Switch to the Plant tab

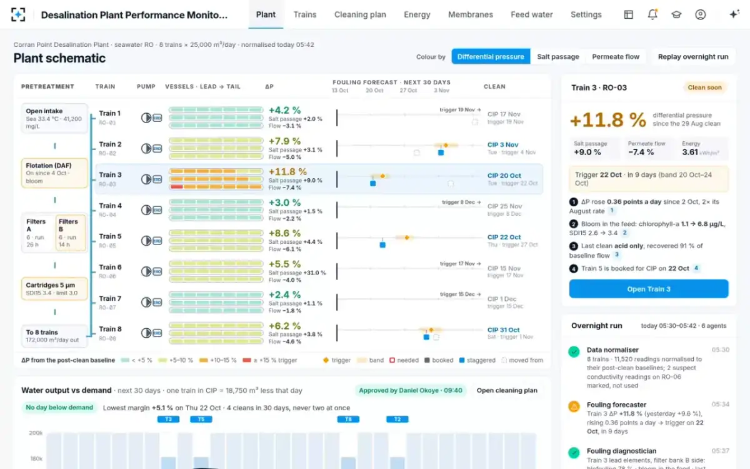[266, 14]
